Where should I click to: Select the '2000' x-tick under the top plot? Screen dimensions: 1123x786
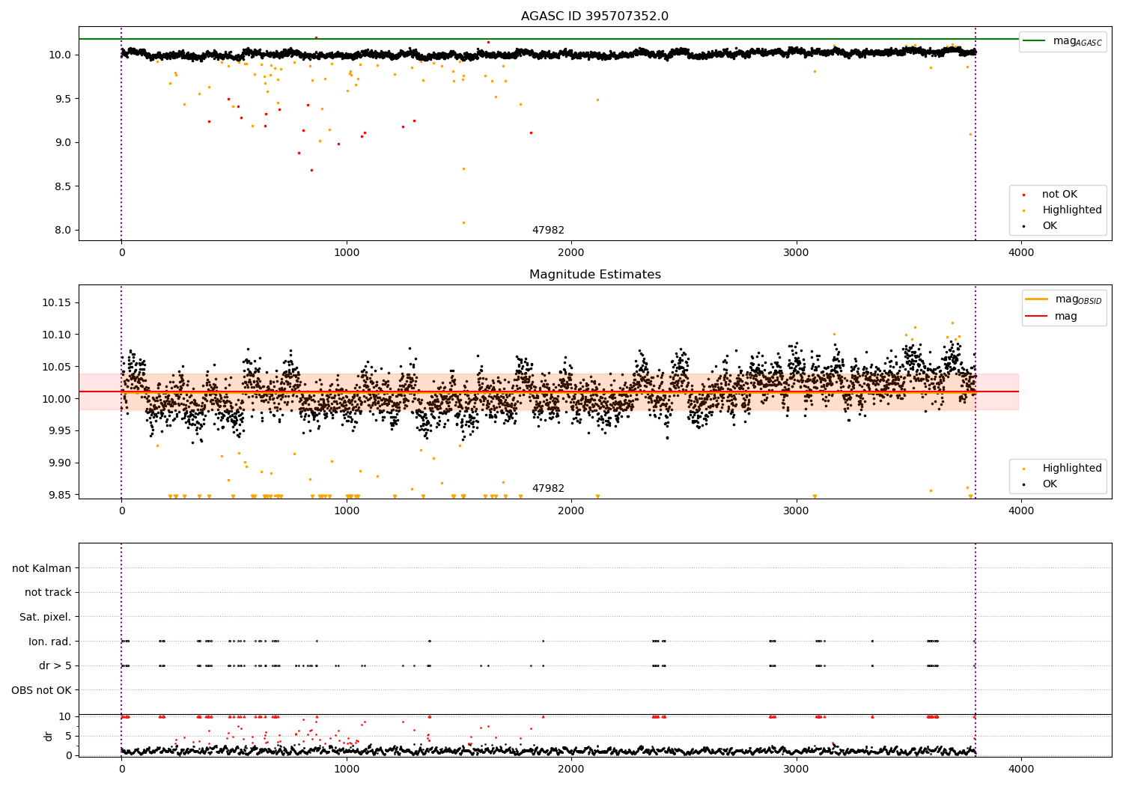click(x=571, y=252)
